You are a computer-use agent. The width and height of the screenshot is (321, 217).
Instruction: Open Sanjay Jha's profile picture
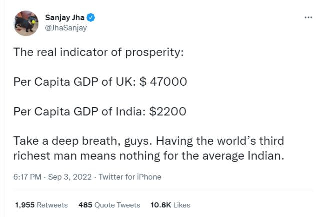tap(26, 23)
